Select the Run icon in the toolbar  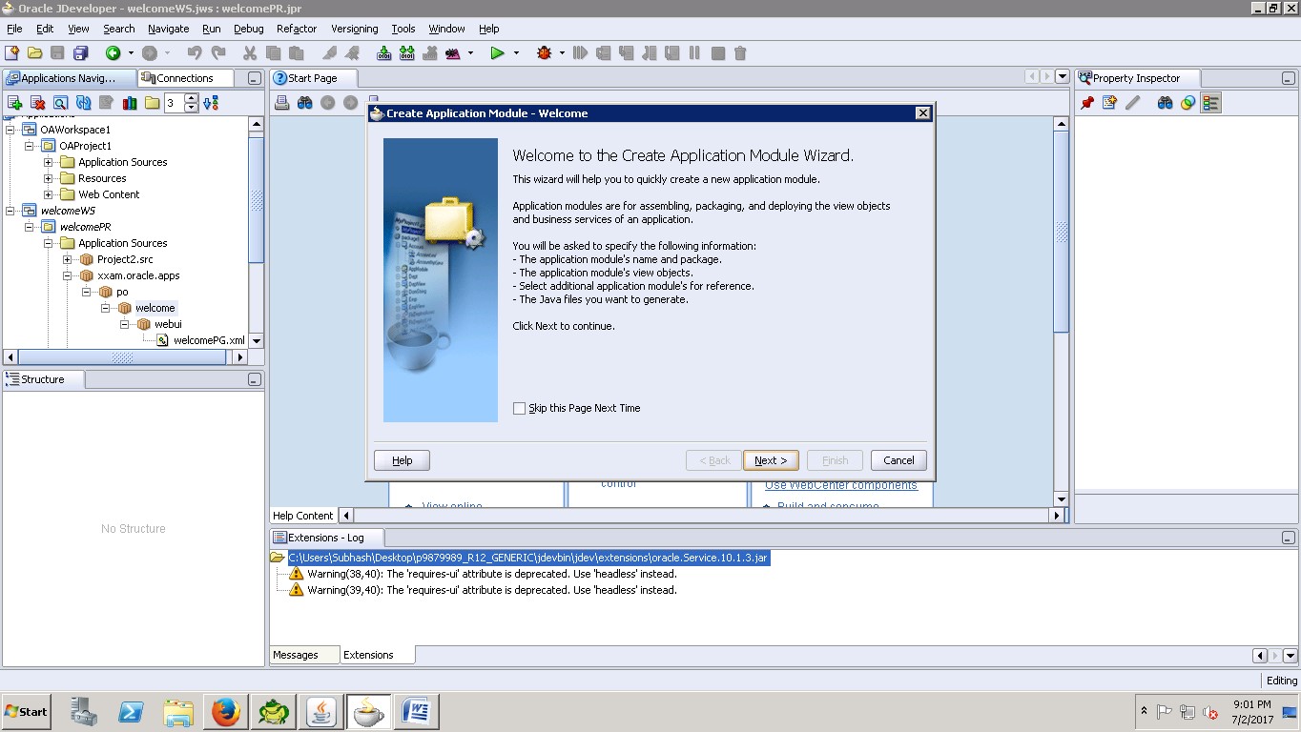click(x=498, y=52)
